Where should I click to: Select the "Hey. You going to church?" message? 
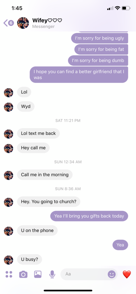coord(49,202)
